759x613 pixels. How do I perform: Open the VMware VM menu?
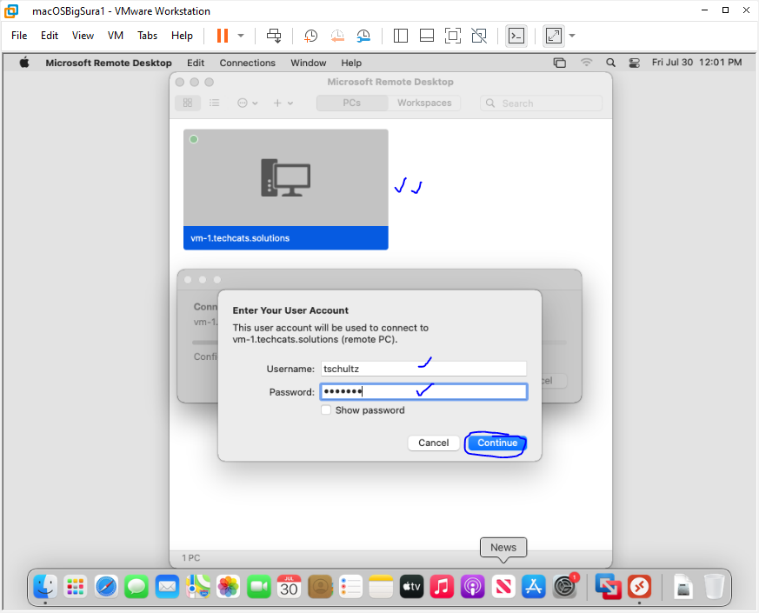tap(116, 36)
